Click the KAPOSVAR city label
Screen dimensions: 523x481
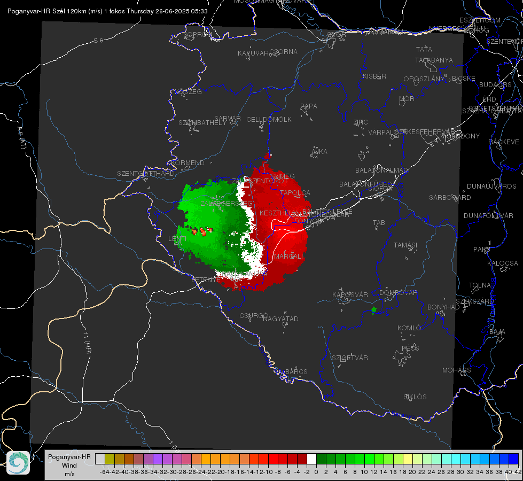point(350,294)
